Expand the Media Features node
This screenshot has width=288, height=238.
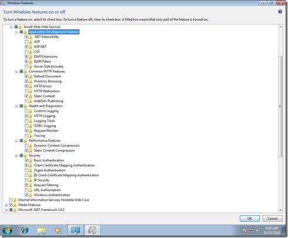click(6, 205)
